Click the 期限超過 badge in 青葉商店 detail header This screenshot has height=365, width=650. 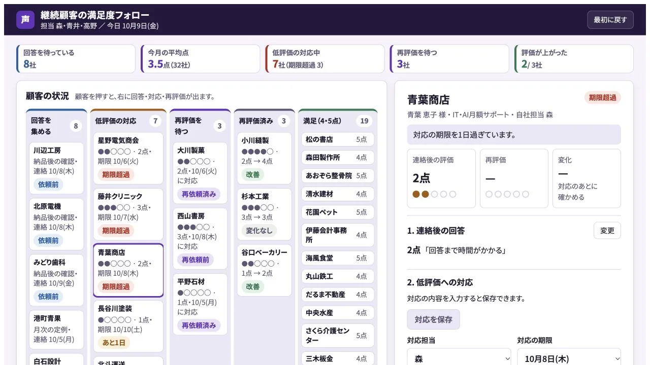coord(602,98)
